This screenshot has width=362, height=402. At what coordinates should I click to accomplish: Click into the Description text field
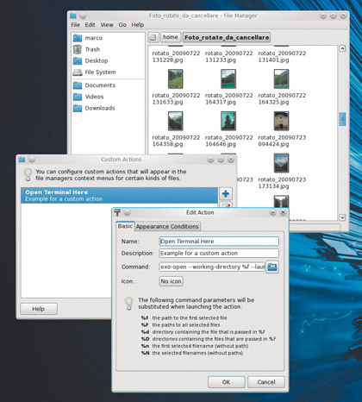[219, 254]
